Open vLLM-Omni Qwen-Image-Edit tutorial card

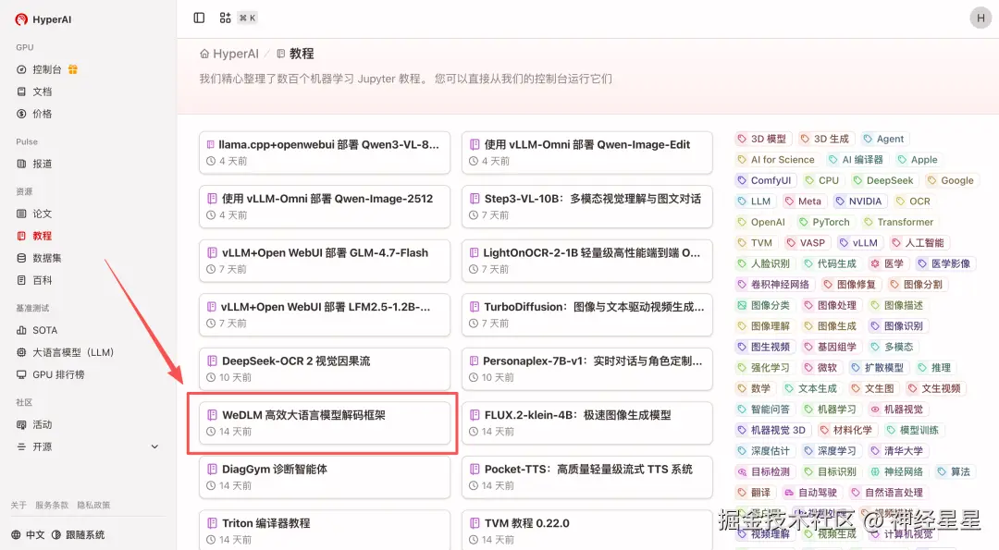click(586, 153)
